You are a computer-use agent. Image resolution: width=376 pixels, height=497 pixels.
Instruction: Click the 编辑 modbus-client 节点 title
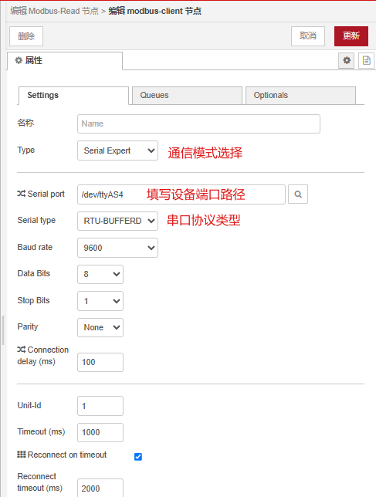(x=154, y=11)
